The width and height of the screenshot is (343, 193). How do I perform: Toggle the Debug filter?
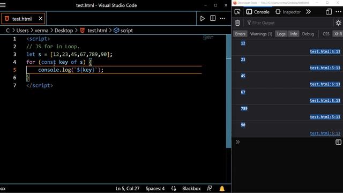click(x=308, y=34)
